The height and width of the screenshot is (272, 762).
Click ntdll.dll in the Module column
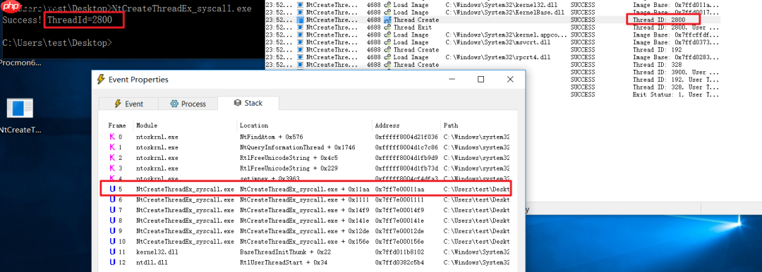(x=151, y=262)
